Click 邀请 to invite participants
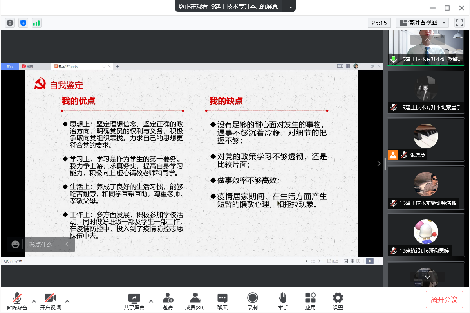This screenshot has width=470, height=313. tap(168, 300)
